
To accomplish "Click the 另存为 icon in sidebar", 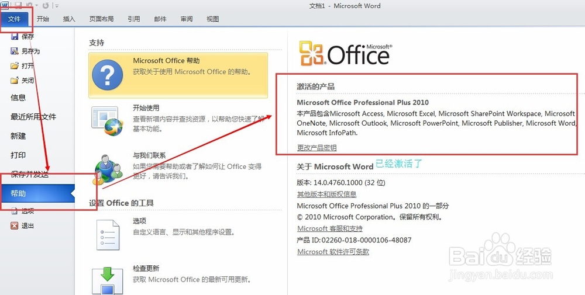I will (15, 51).
